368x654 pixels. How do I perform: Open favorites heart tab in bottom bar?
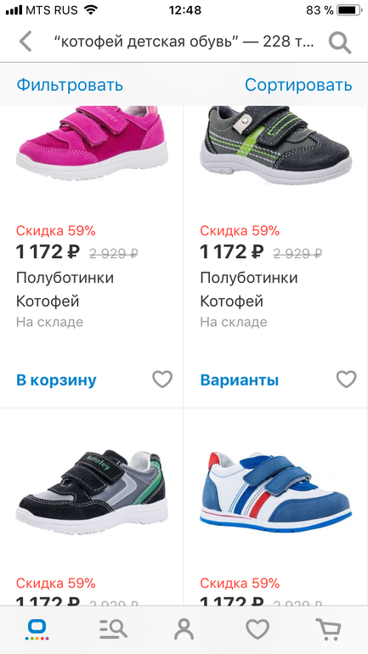257,629
